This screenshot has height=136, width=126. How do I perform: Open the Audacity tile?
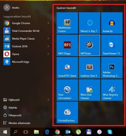(112, 23)
